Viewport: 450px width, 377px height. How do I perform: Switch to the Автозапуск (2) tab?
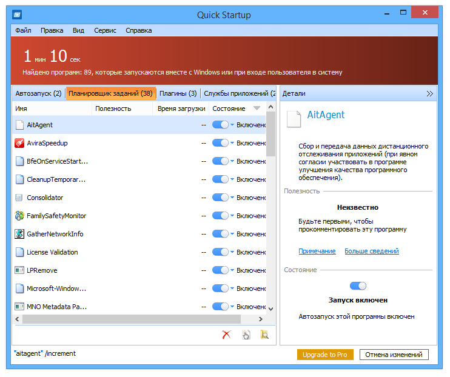[x=38, y=93]
